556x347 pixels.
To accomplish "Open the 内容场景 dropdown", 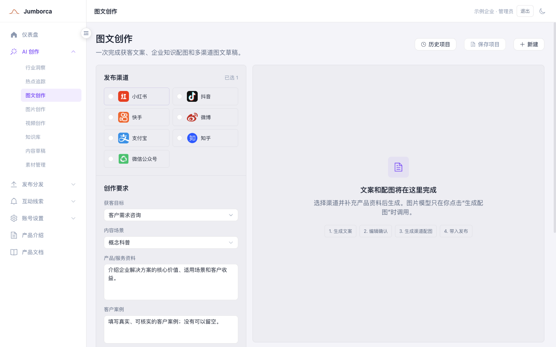I will [171, 243].
